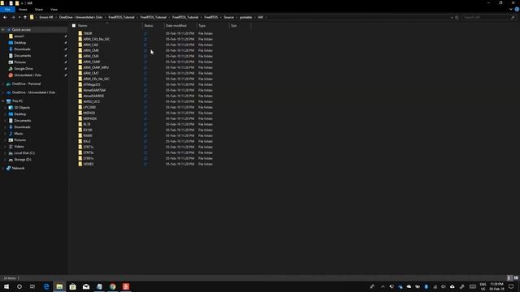
Task: Sort by Status column header
Action: pyautogui.click(x=149, y=25)
